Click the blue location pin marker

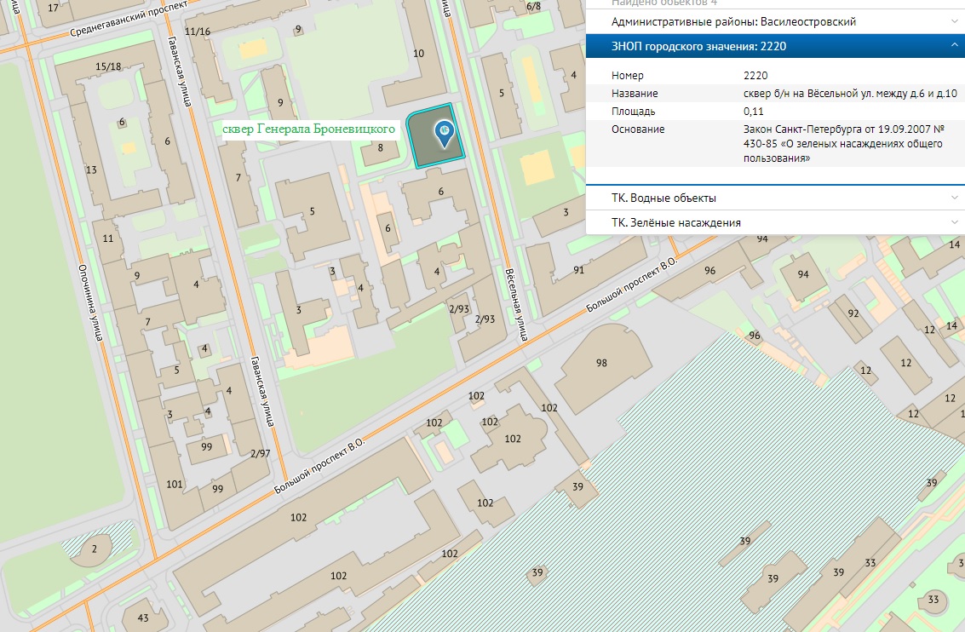click(443, 132)
